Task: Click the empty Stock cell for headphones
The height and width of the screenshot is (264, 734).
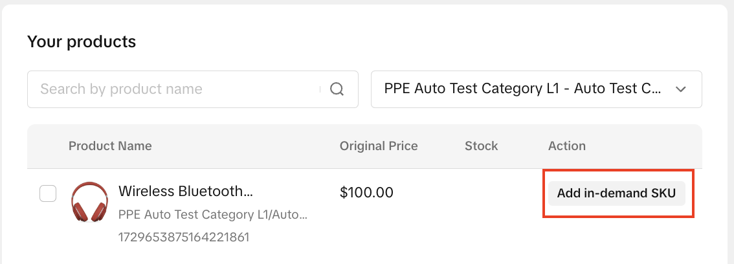Action: [x=482, y=193]
